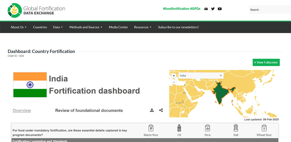
Task: Open the YouTube icon in header
Action: 220,9
